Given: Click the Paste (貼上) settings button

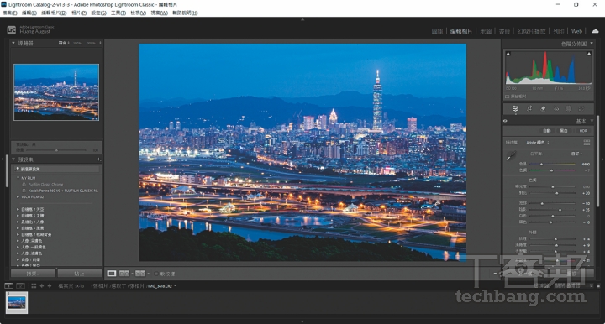Looking at the screenshot, I should (80, 274).
